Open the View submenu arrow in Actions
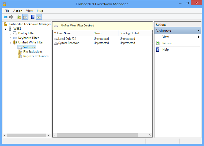The width and height of the screenshot is (204, 146). [x=199, y=37]
